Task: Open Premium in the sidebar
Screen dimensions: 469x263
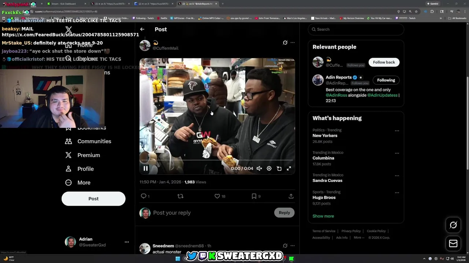Action: (x=89, y=155)
